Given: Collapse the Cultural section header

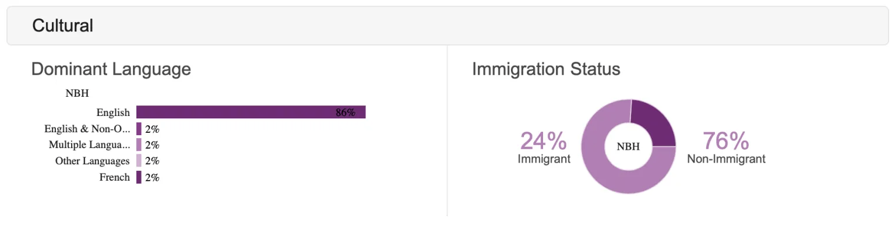Looking at the screenshot, I should point(447,26).
